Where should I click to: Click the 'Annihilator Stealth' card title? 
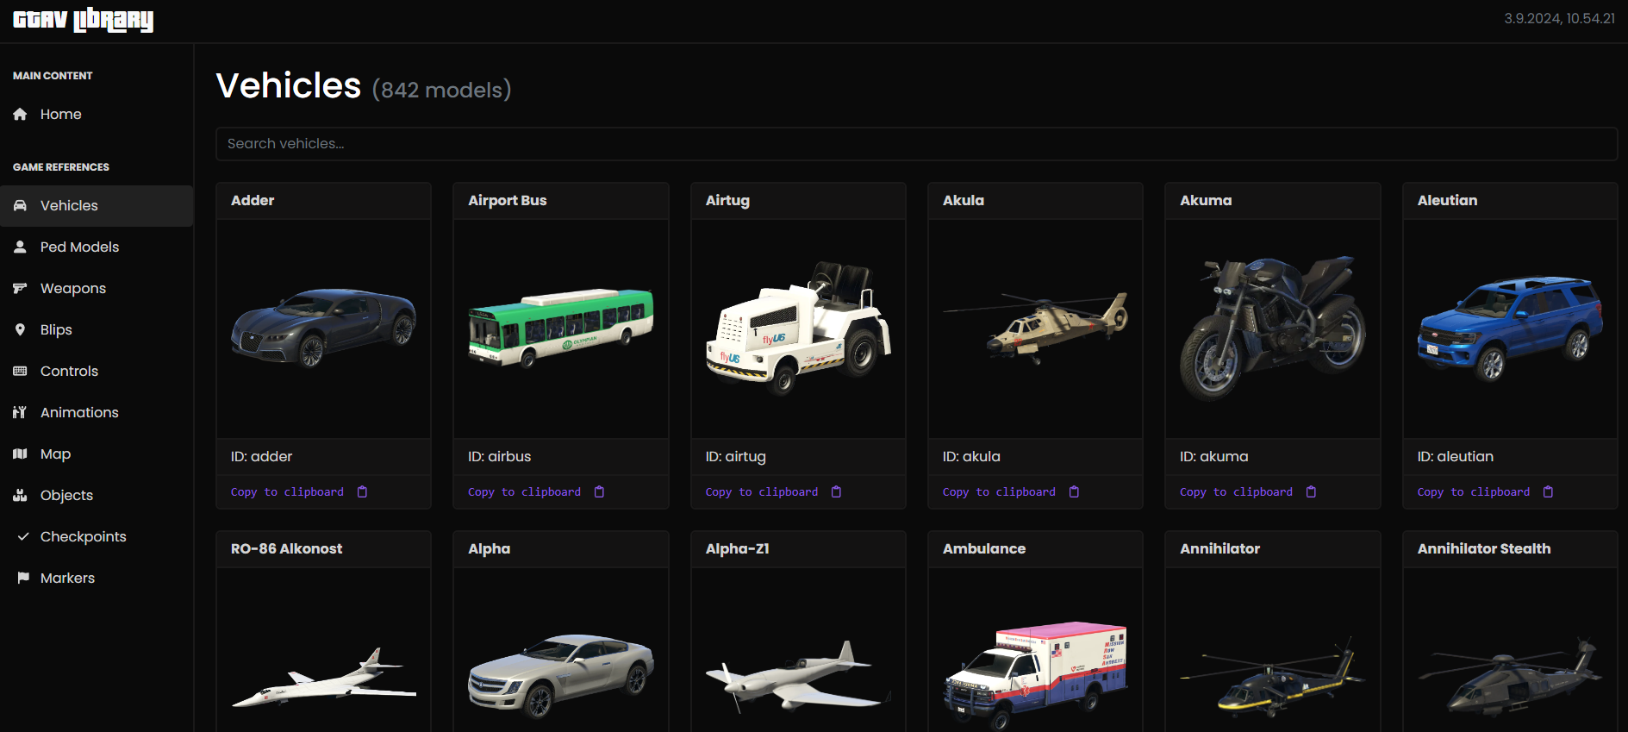click(x=1484, y=548)
